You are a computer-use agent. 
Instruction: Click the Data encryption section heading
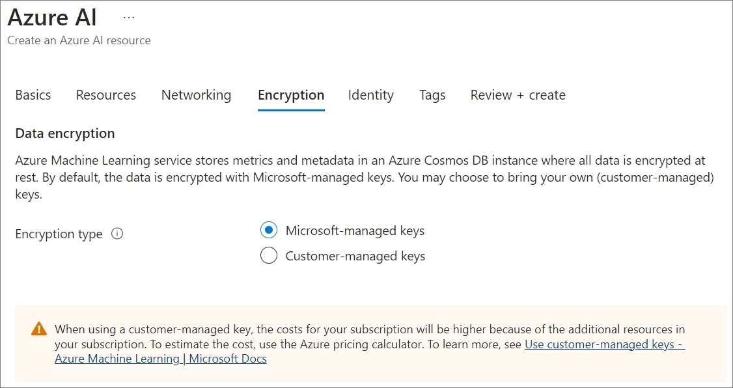click(65, 133)
